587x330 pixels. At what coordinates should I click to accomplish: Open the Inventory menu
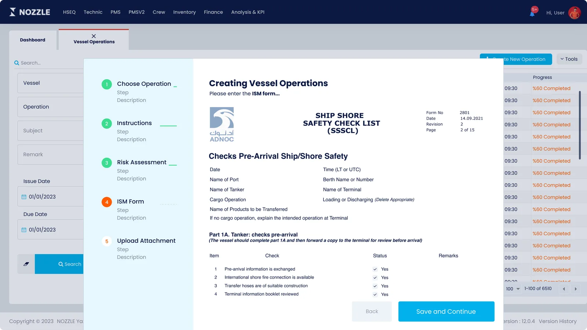pyautogui.click(x=185, y=12)
